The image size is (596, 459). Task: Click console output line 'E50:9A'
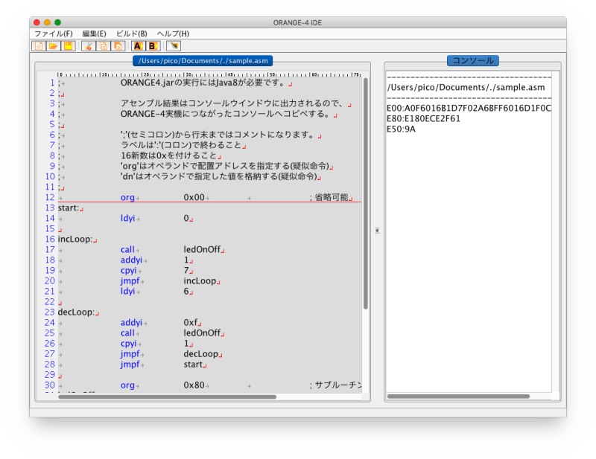coord(401,129)
